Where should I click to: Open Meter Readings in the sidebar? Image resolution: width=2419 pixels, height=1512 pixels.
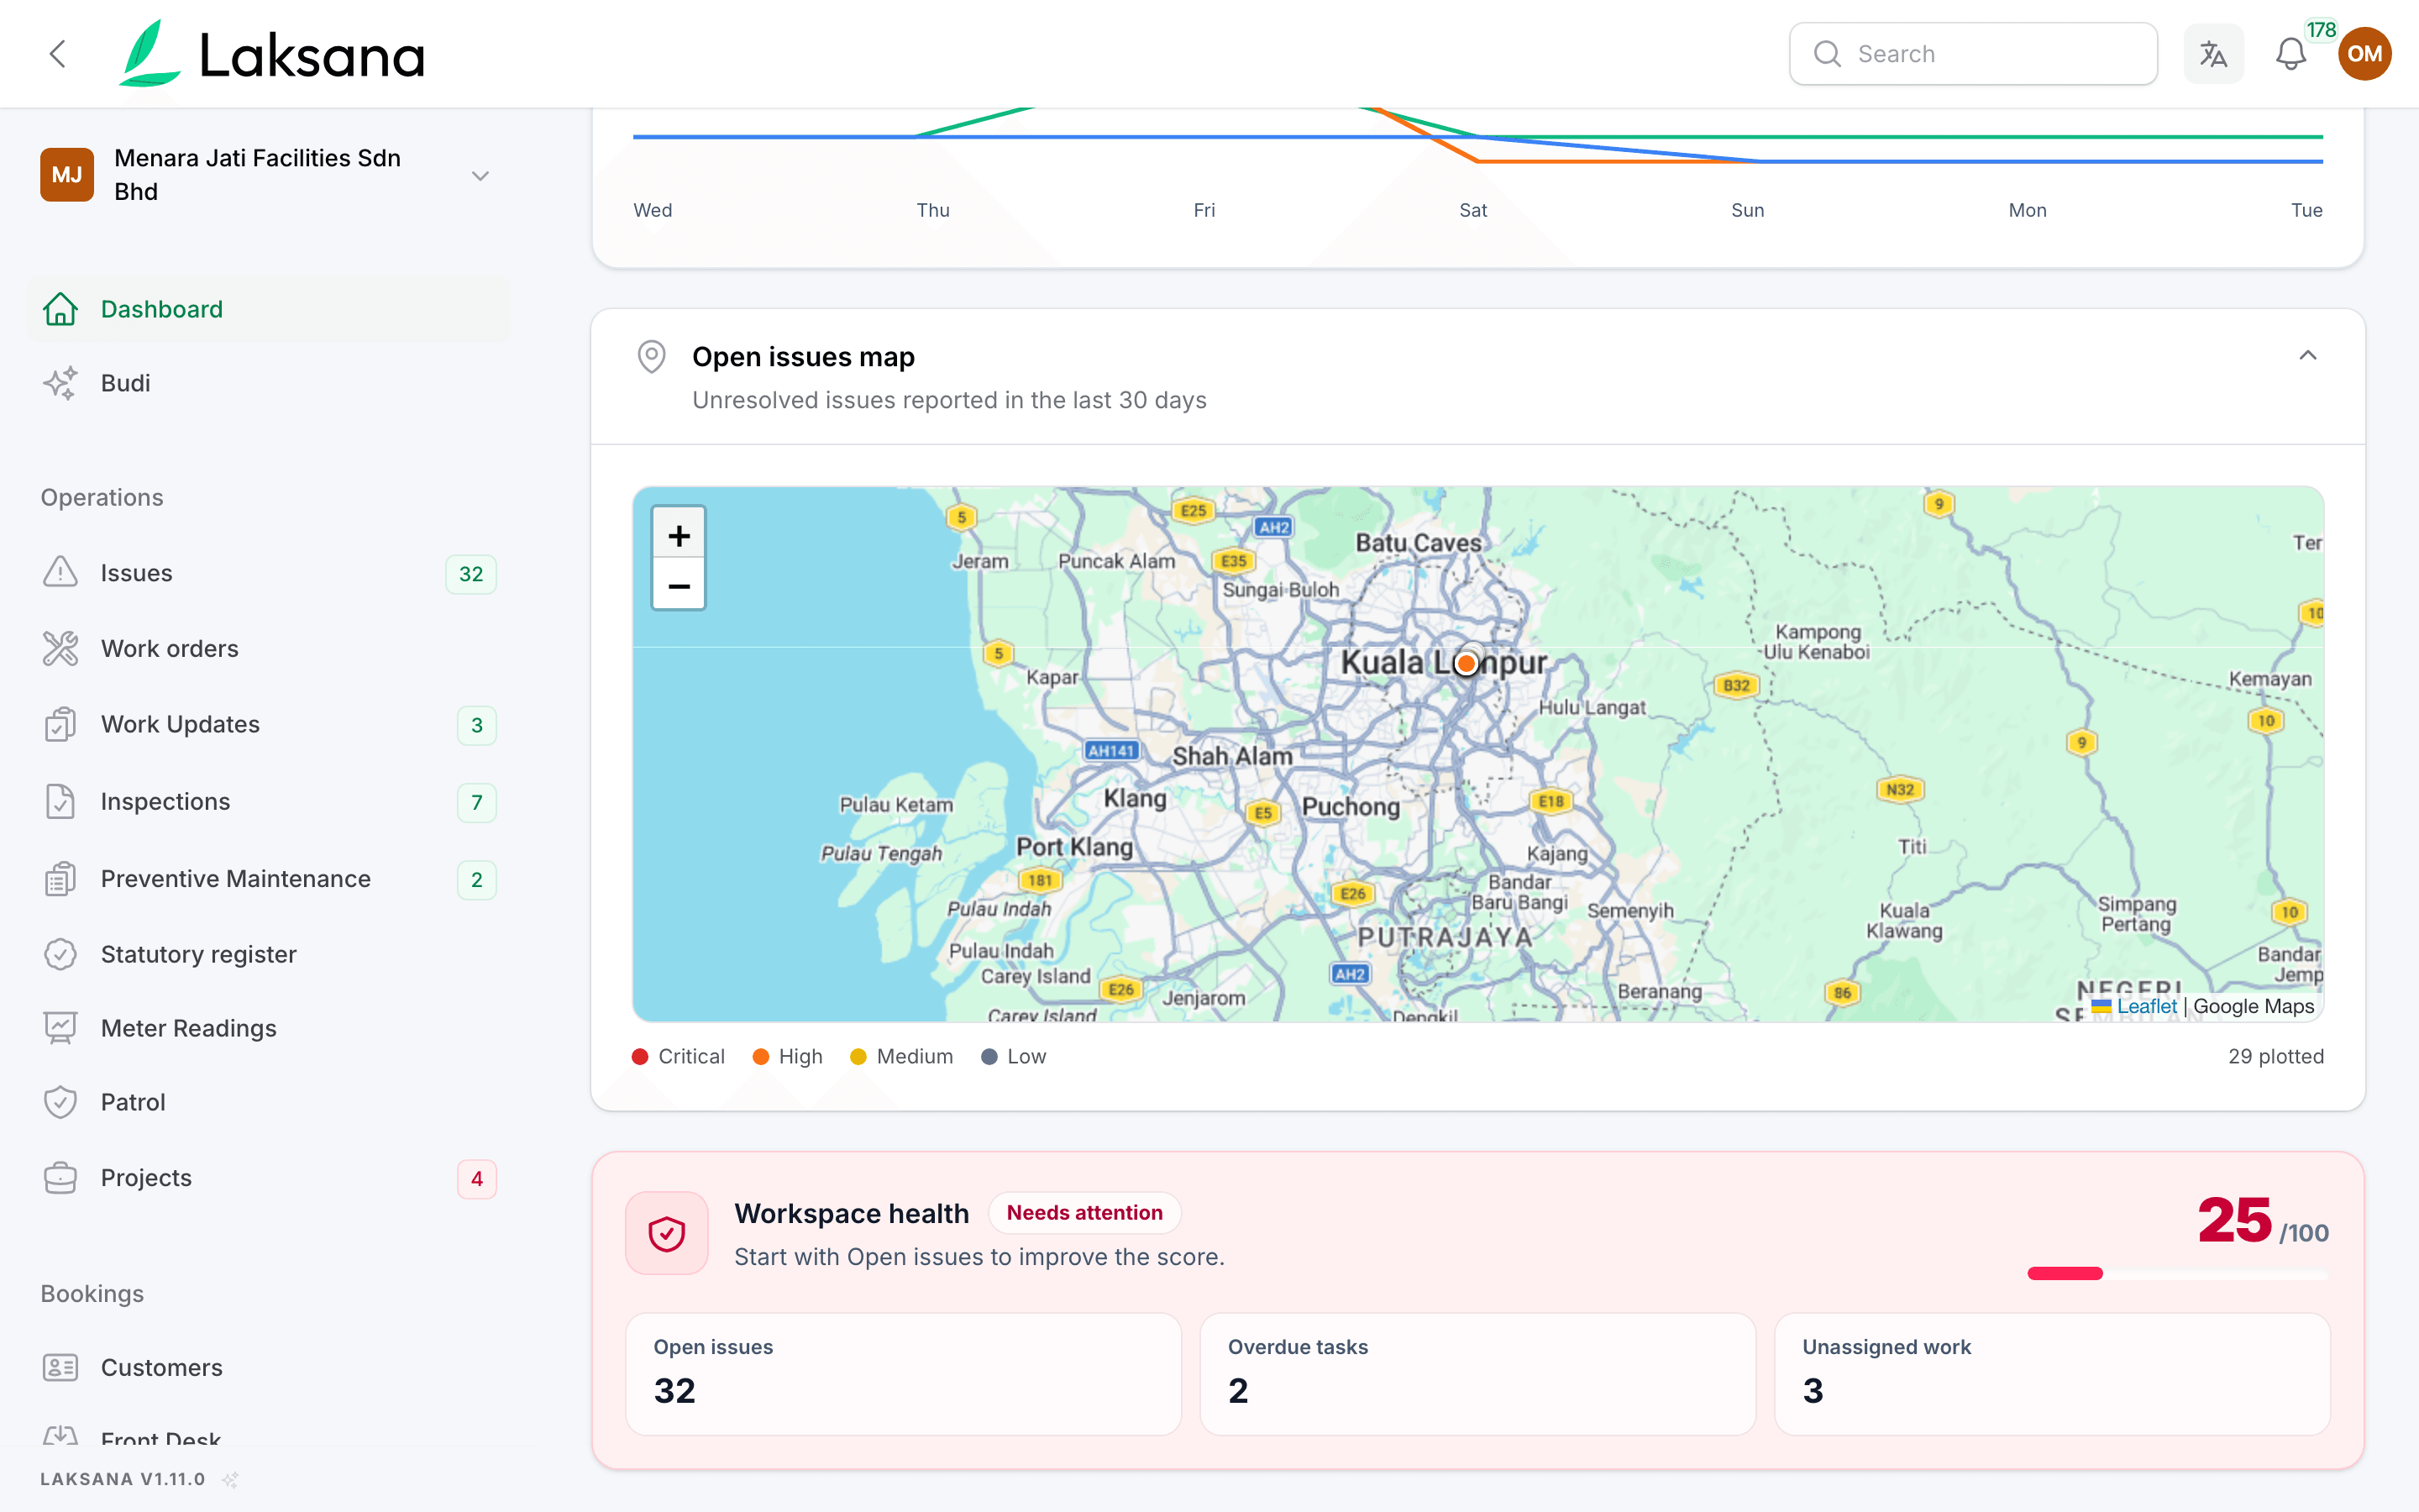click(x=269, y=1028)
